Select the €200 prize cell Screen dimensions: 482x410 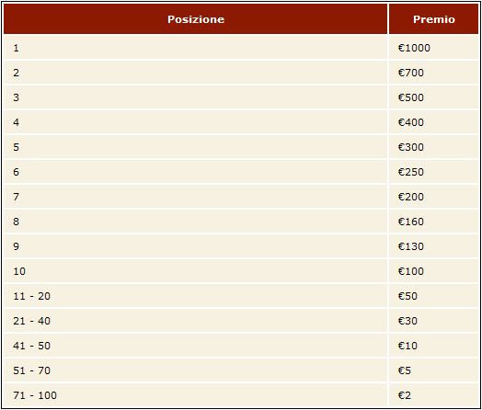click(x=434, y=197)
